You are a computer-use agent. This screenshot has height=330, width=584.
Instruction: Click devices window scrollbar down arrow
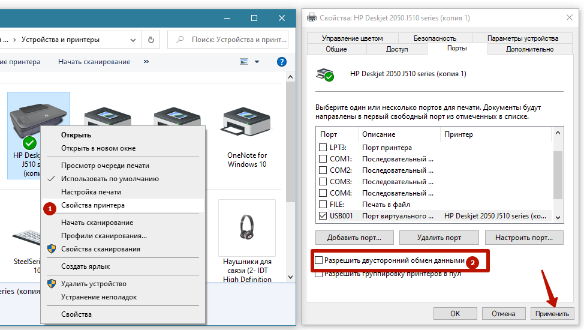click(x=291, y=277)
